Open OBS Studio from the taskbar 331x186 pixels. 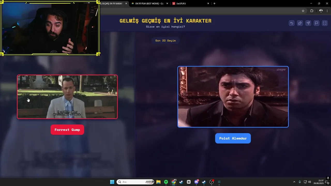[x=212, y=182]
